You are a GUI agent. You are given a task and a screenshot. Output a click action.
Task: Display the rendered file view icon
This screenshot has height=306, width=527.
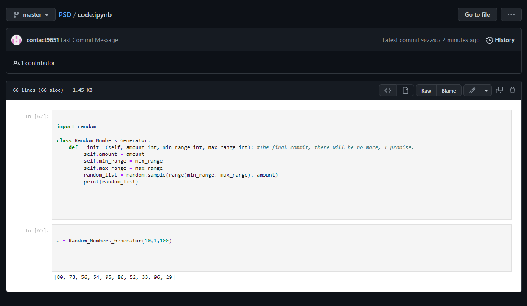[x=405, y=90]
